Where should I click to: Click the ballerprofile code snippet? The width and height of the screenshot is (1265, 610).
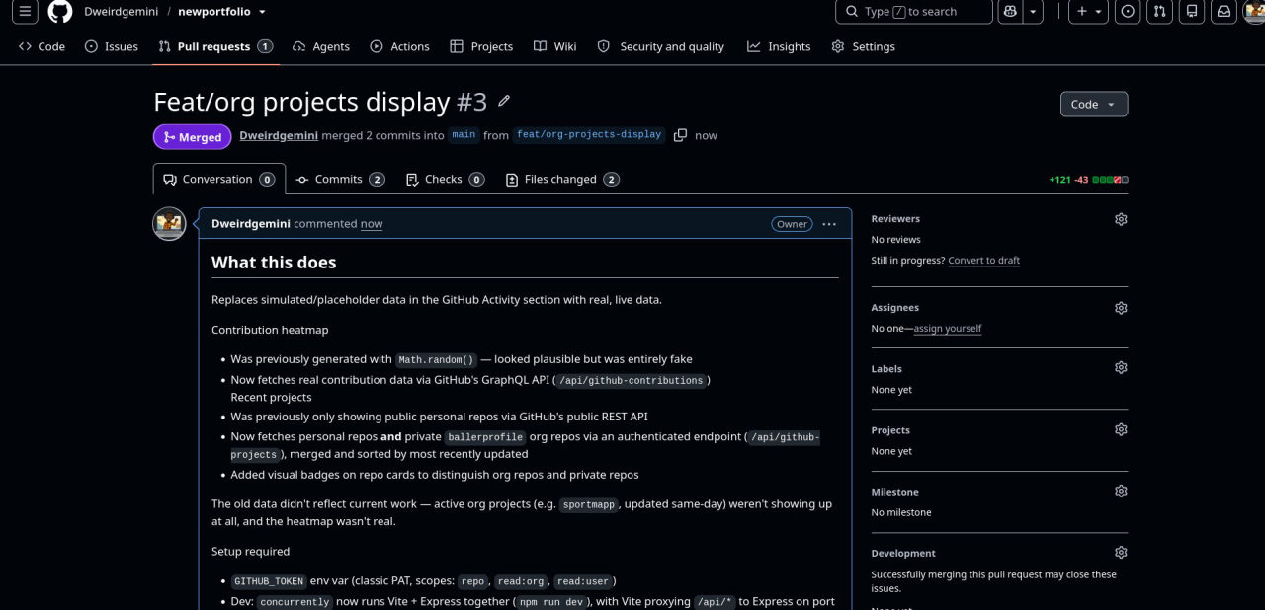pyautogui.click(x=484, y=437)
